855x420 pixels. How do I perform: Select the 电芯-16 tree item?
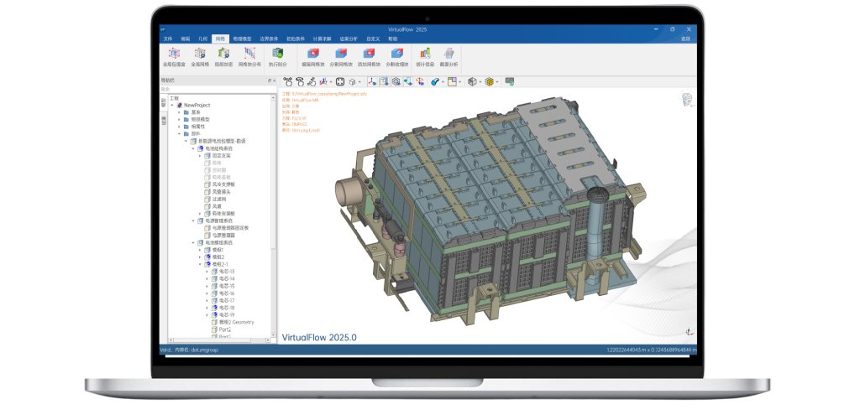227,293
